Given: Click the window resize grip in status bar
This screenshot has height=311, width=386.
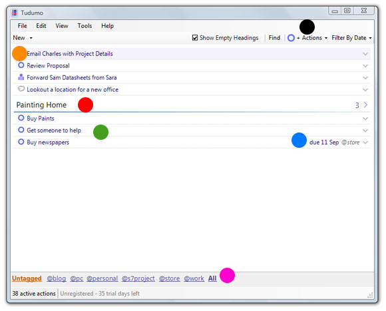Looking at the screenshot, I should pyautogui.click(x=370, y=295).
